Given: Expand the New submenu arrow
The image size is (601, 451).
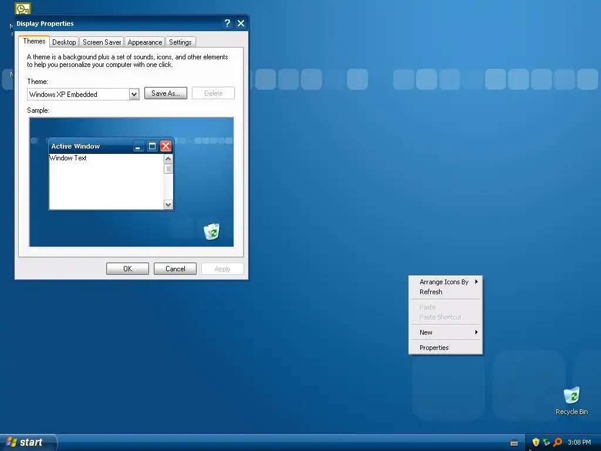Looking at the screenshot, I should [x=477, y=332].
